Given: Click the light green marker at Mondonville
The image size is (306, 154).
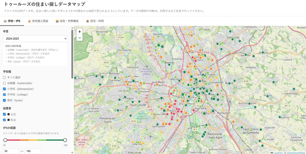Looking at the screenshot, I should (x=98, y=34).
